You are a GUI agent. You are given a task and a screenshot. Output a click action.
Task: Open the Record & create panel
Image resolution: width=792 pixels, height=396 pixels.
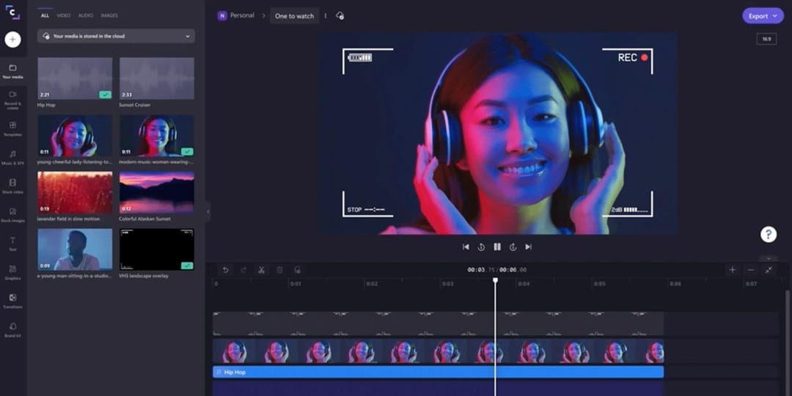click(13, 98)
